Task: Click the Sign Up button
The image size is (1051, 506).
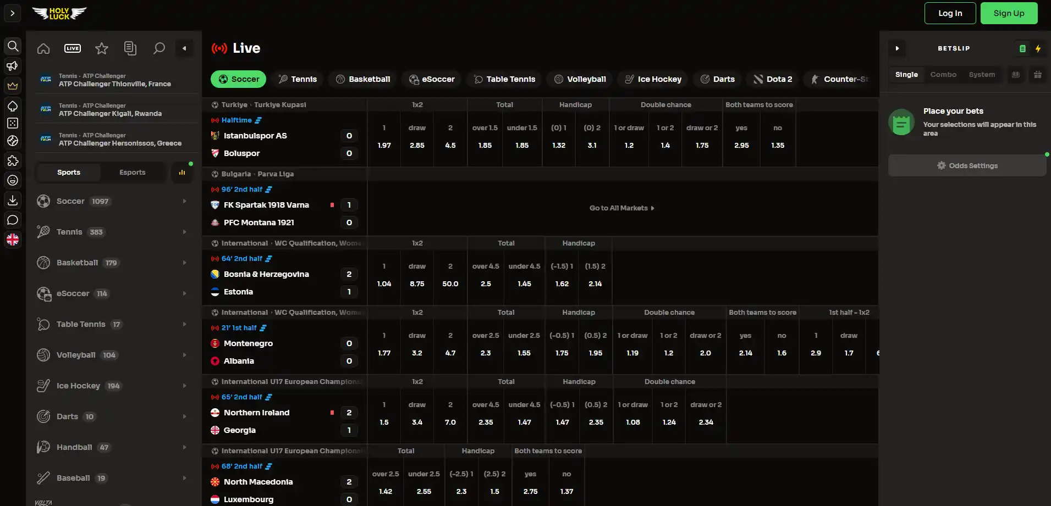Action: pos(1009,13)
